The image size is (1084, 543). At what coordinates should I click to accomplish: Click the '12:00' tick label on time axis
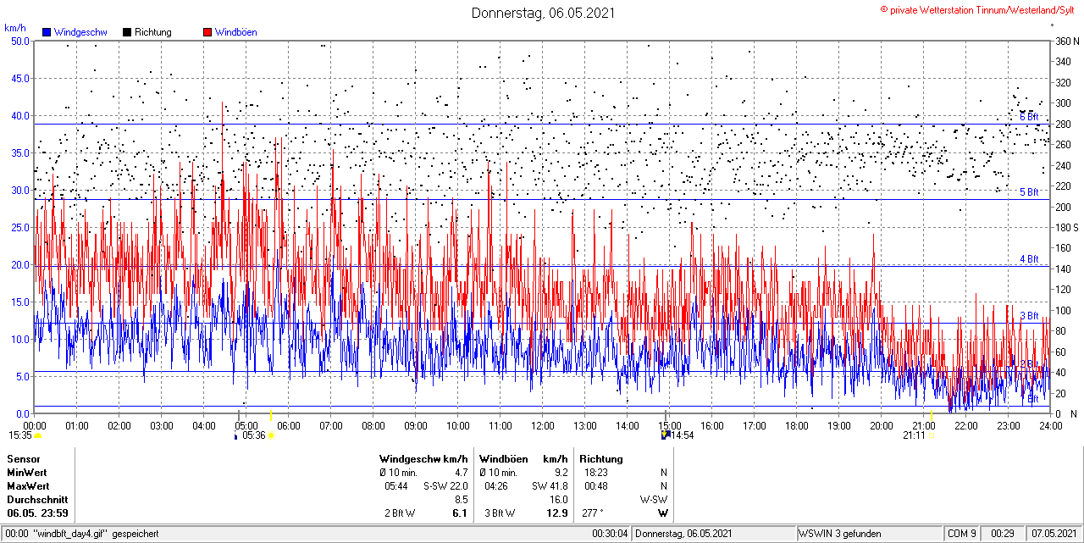(543, 425)
